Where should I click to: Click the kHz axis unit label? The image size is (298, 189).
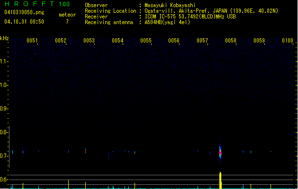pos(4,38)
